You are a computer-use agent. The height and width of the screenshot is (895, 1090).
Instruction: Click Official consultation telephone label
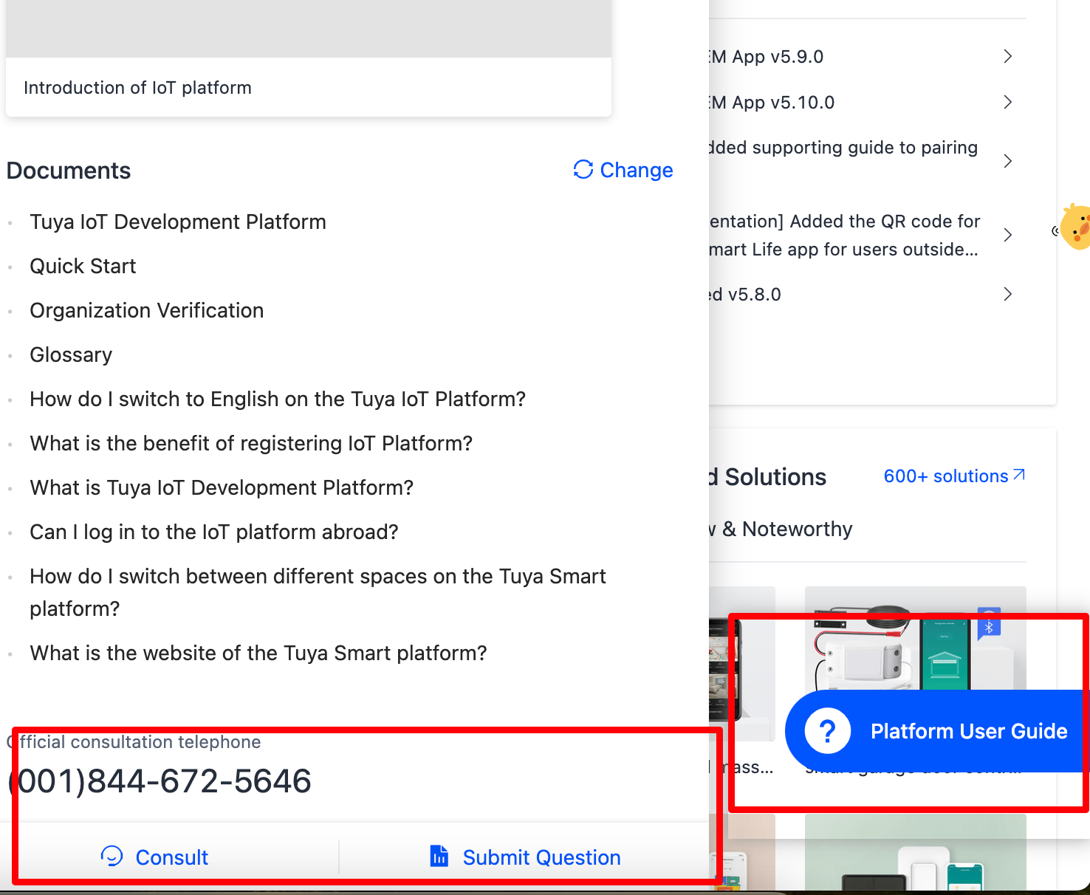click(134, 742)
